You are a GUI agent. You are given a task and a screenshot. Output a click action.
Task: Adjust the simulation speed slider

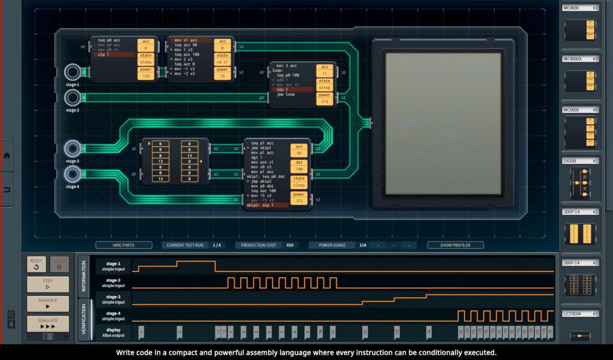click(48, 336)
